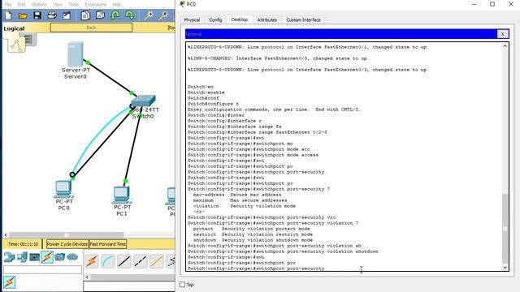Click the Zoom In magnifier icon
This screenshot has width=520, height=292.
coord(149,15)
